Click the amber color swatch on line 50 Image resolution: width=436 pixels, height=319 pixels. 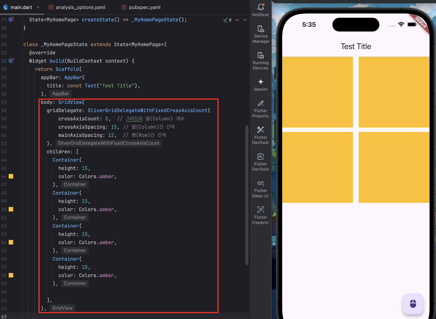[11, 209]
